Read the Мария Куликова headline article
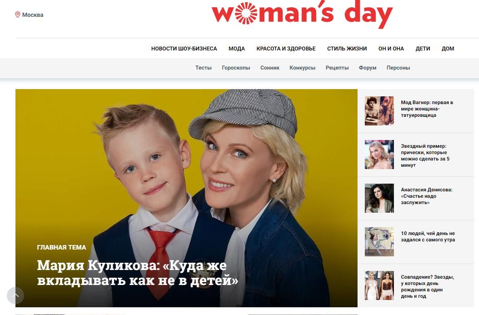479x315 pixels. coord(137,273)
